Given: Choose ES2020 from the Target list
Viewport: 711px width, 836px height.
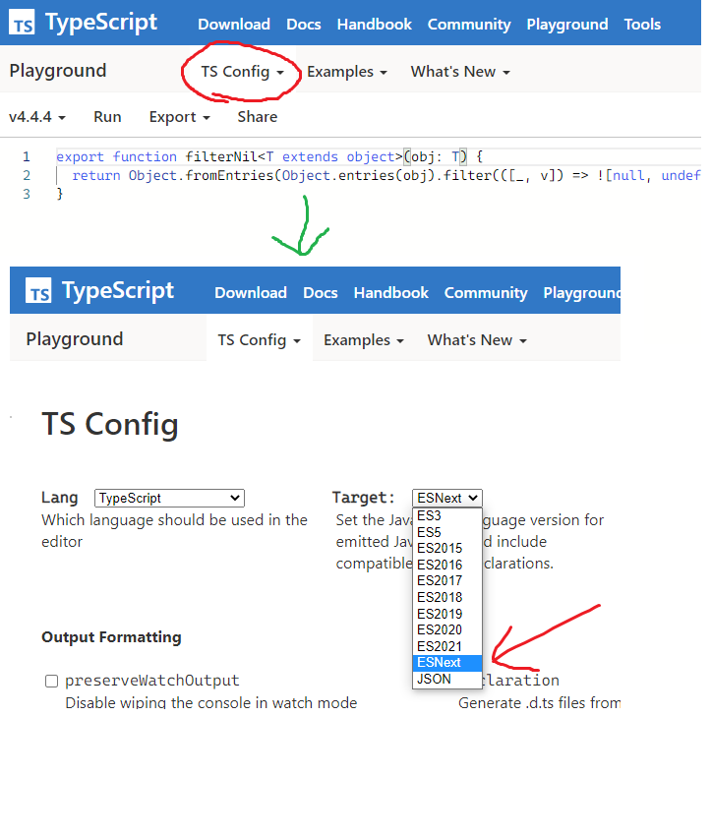Looking at the screenshot, I should click(x=447, y=629).
